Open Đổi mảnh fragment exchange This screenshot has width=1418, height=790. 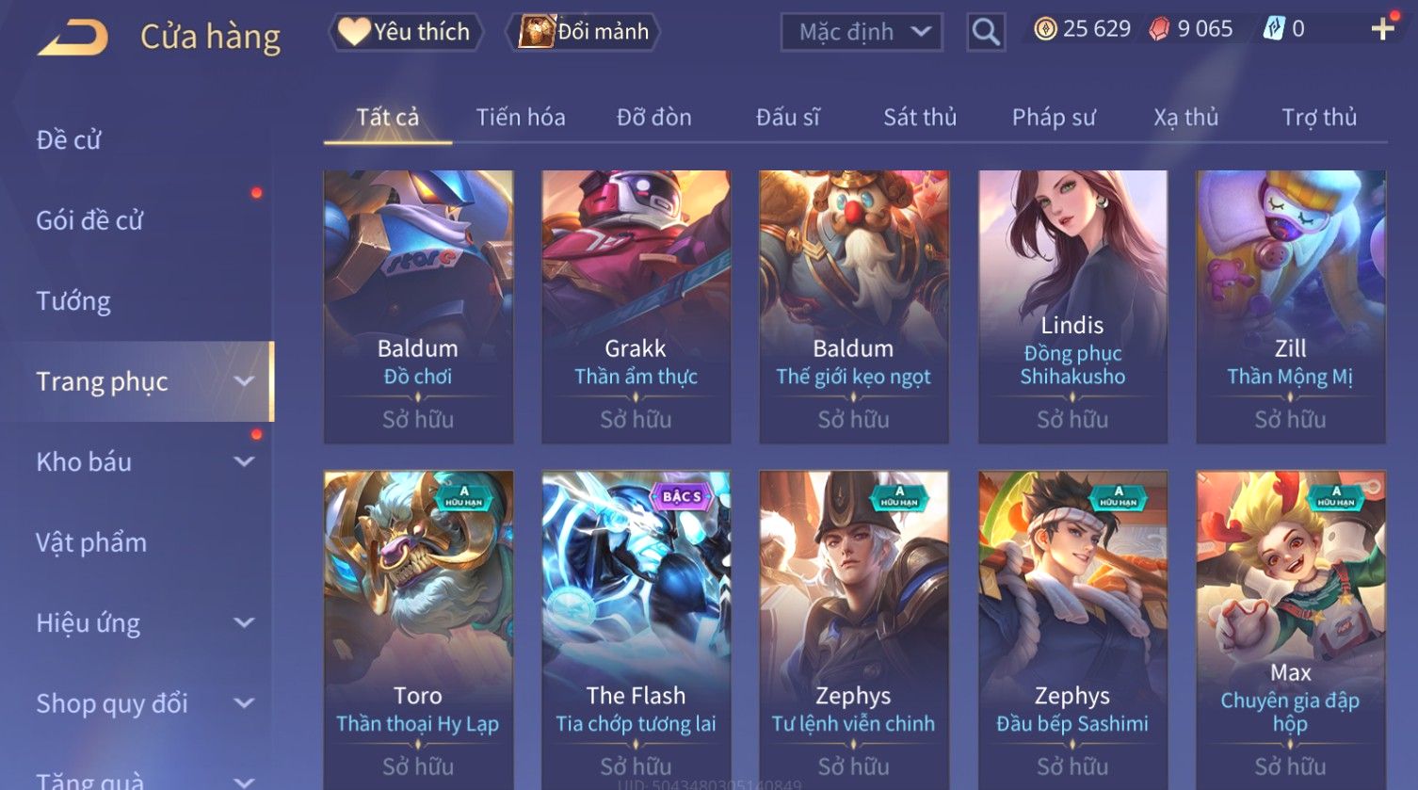click(x=583, y=32)
